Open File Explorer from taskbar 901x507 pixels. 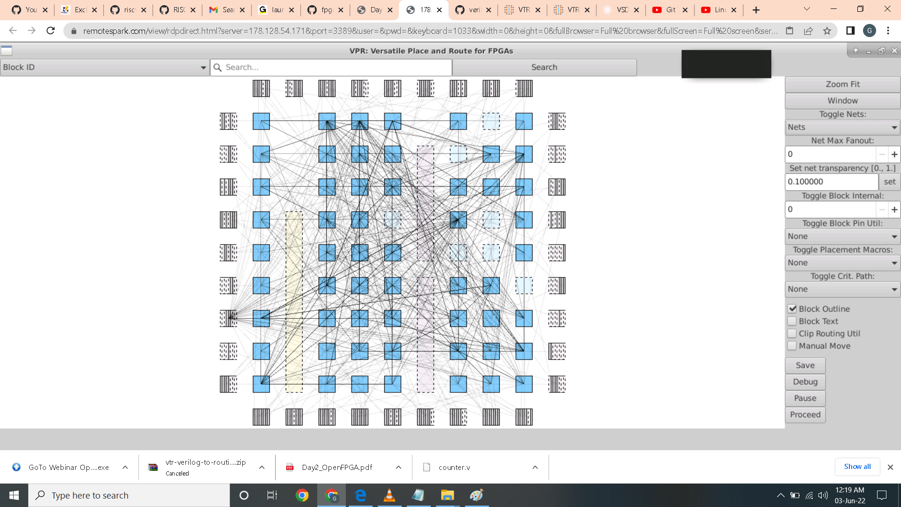point(447,495)
